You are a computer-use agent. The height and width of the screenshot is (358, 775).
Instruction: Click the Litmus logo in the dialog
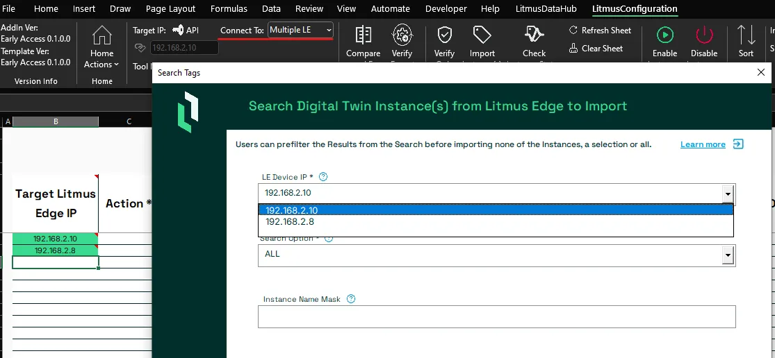click(x=188, y=112)
